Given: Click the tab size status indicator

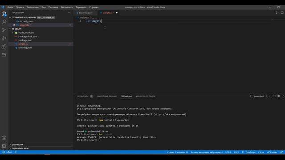Looking at the screenshot, I should [x=207, y=152].
